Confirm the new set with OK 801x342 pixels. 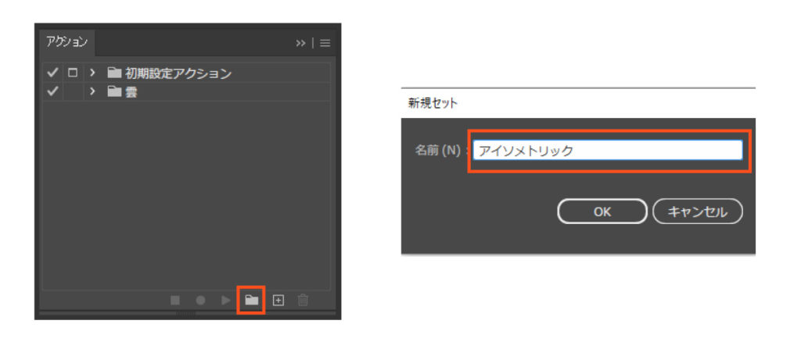[602, 211]
